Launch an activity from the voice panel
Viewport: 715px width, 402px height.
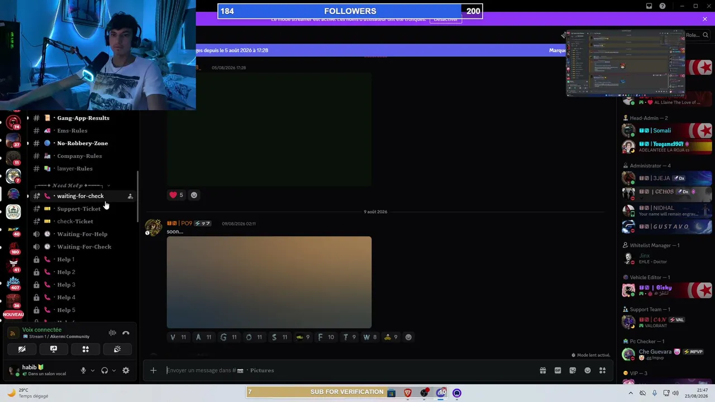(x=85, y=349)
